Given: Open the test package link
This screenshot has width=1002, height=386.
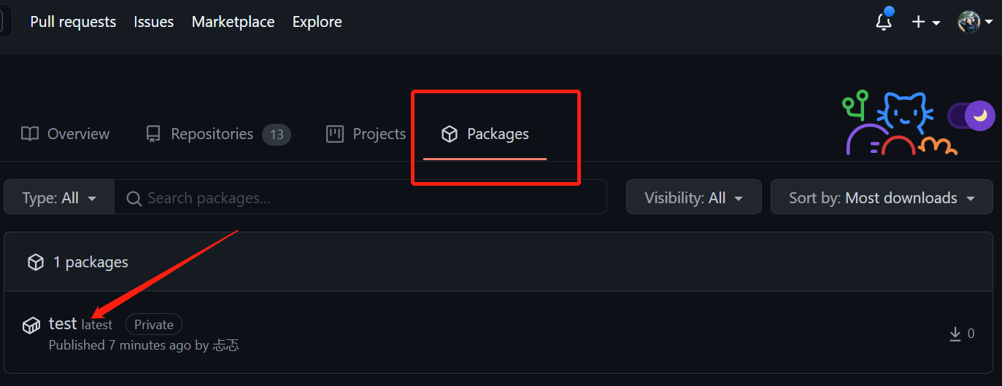Looking at the screenshot, I should click(x=63, y=323).
